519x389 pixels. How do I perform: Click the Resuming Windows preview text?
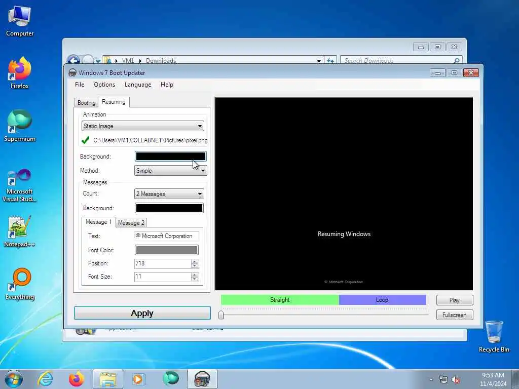tap(344, 234)
